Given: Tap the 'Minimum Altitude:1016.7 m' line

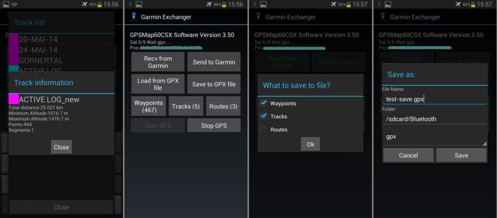Looking at the screenshot, I should tap(38, 113).
